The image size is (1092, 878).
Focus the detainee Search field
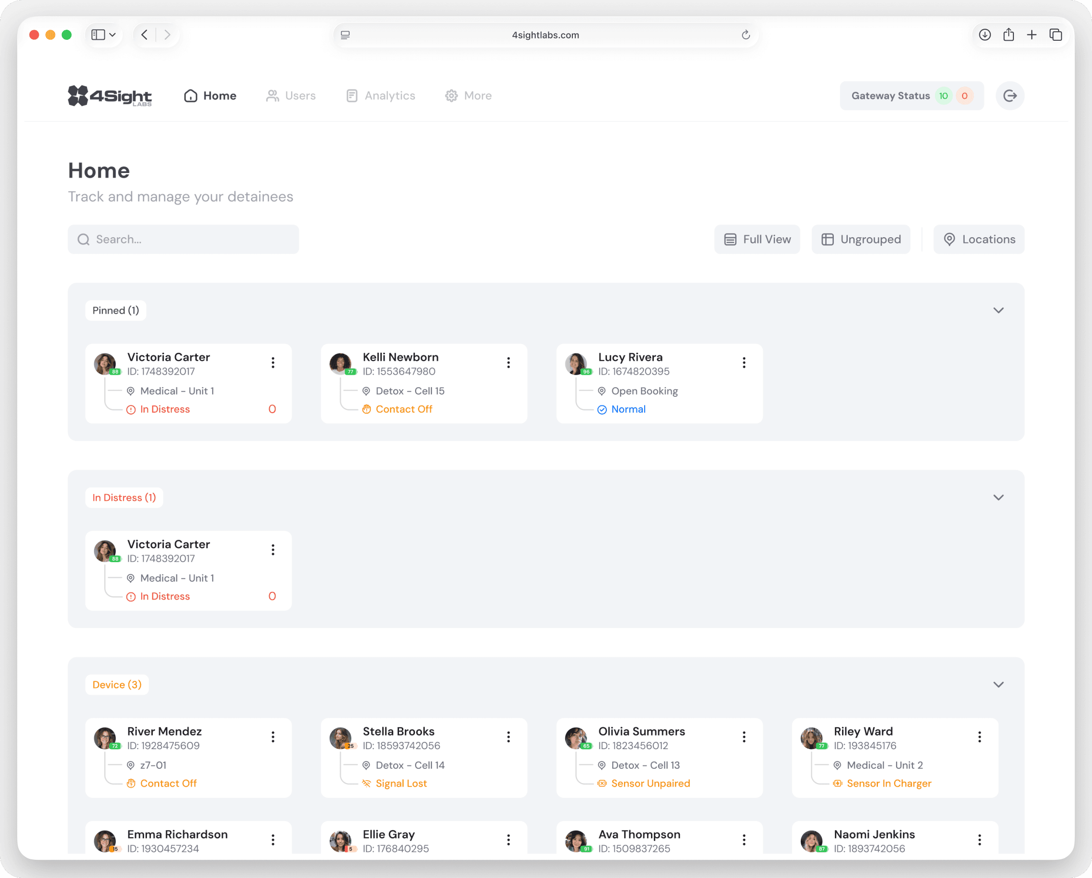pos(183,239)
